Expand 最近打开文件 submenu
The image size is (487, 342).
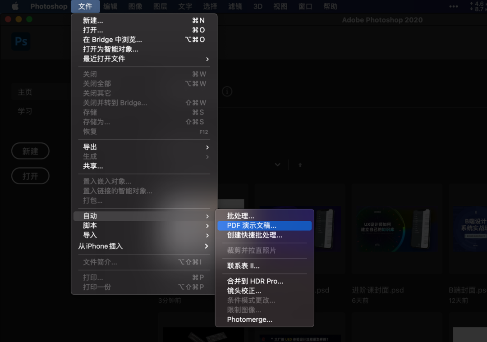pos(144,59)
